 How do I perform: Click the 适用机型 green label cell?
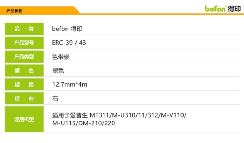coord(24,119)
